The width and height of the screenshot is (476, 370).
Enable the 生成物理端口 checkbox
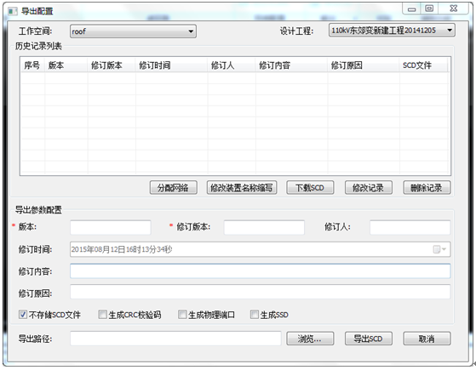pos(182,314)
